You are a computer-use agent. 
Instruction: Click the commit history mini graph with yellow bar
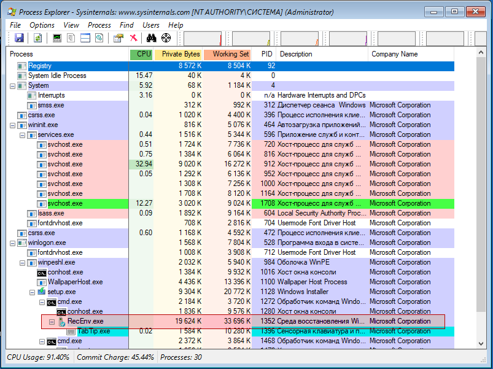[251, 38]
